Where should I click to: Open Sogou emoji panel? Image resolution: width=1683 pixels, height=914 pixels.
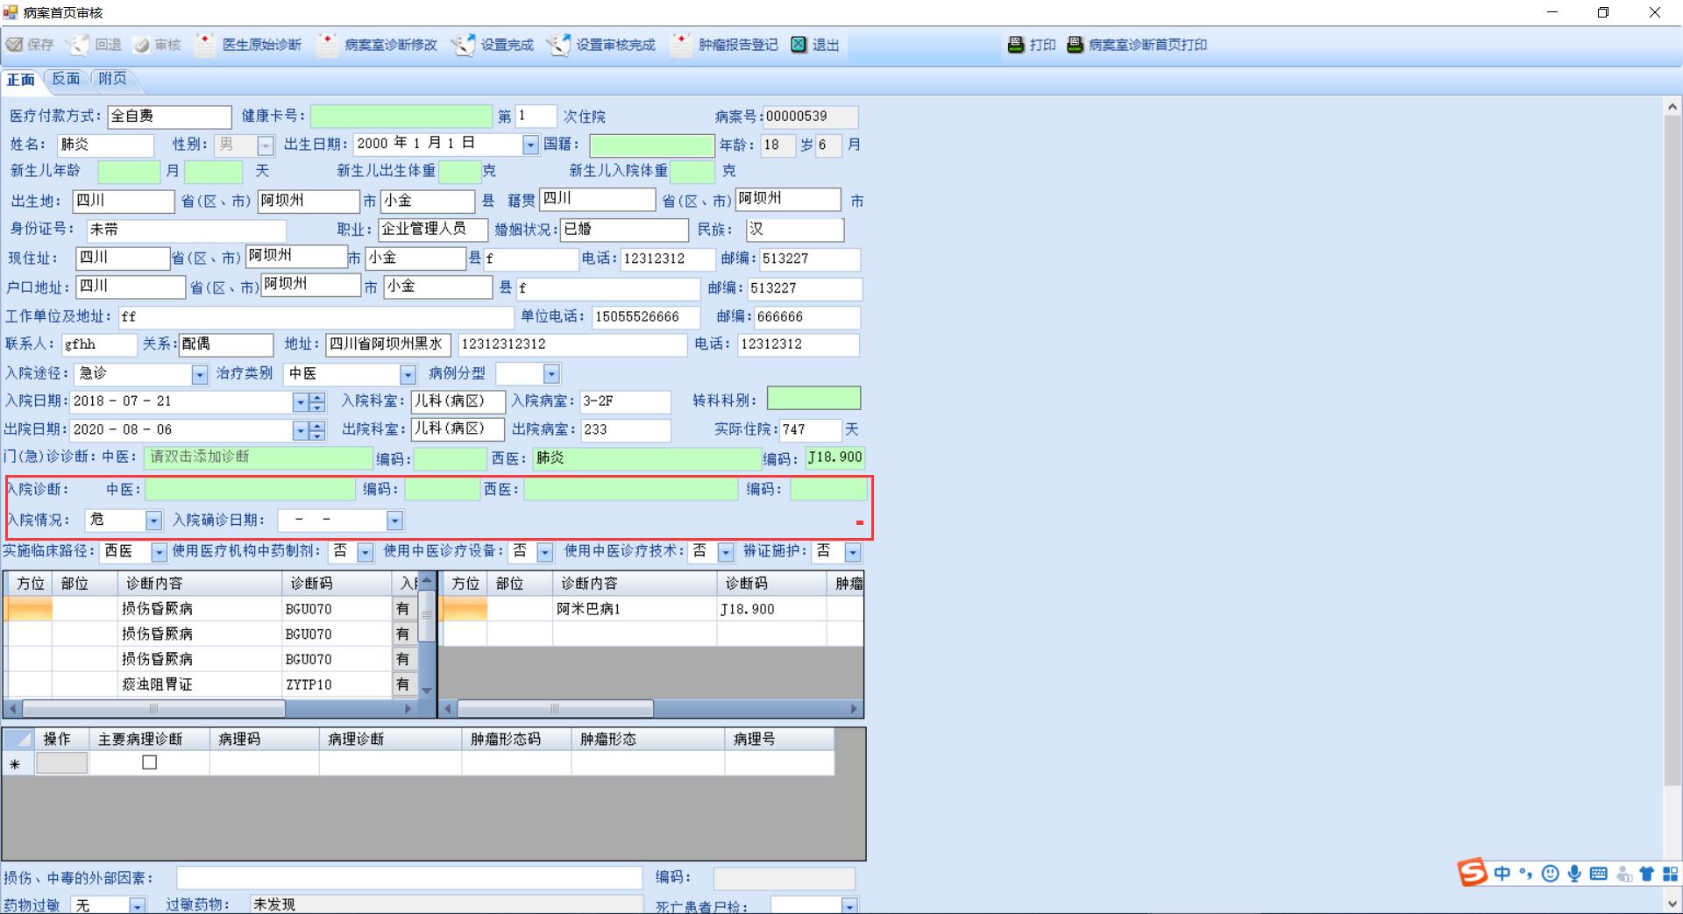(x=1551, y=874)
